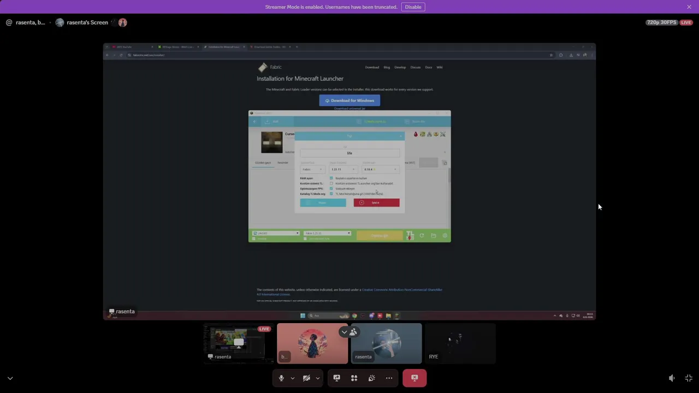Switch to the Resimler tab in TLauncher
Viewport: 699px width, 393px height.
[x=283, y=163]
